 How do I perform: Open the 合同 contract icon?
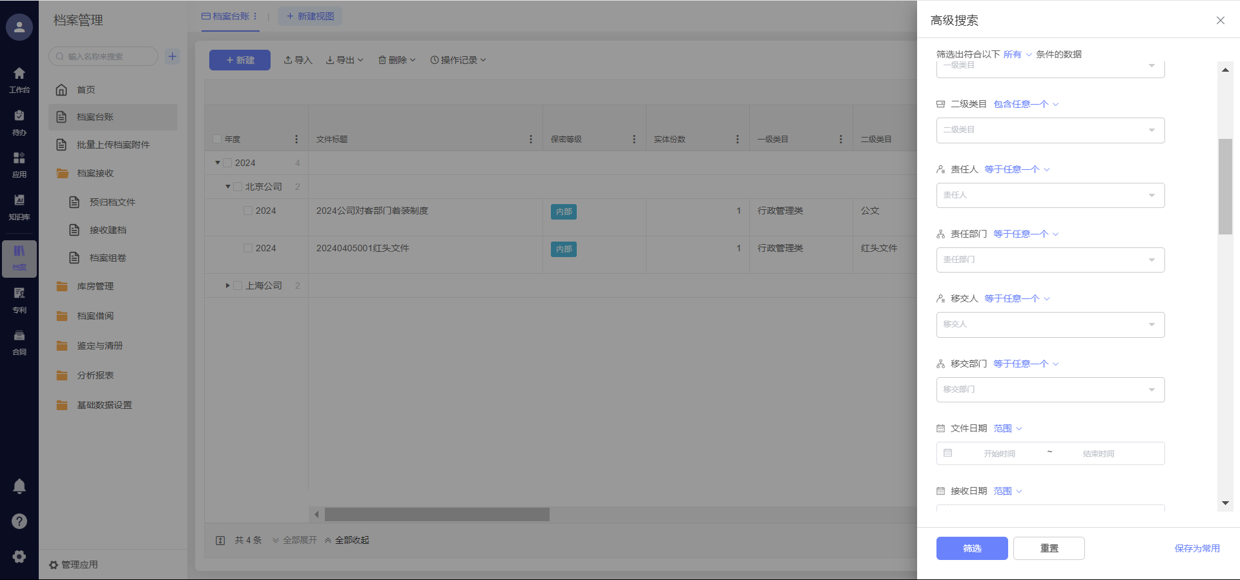pos(19,342)
